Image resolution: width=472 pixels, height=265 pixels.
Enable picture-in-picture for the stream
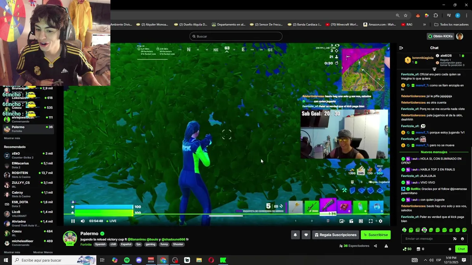[x=341, y=221]
